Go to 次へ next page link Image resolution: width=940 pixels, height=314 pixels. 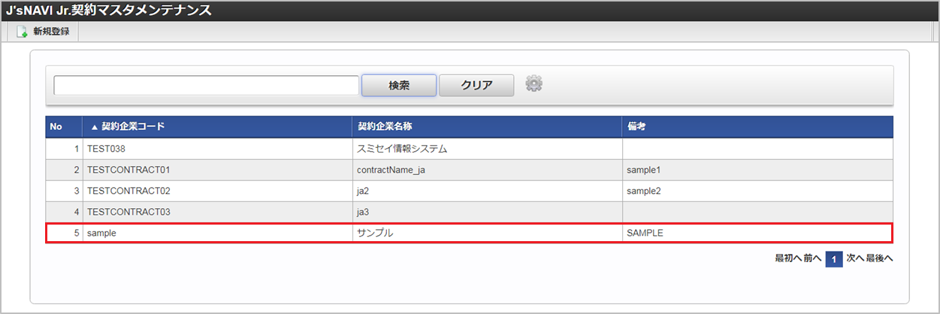click(855, 258)
